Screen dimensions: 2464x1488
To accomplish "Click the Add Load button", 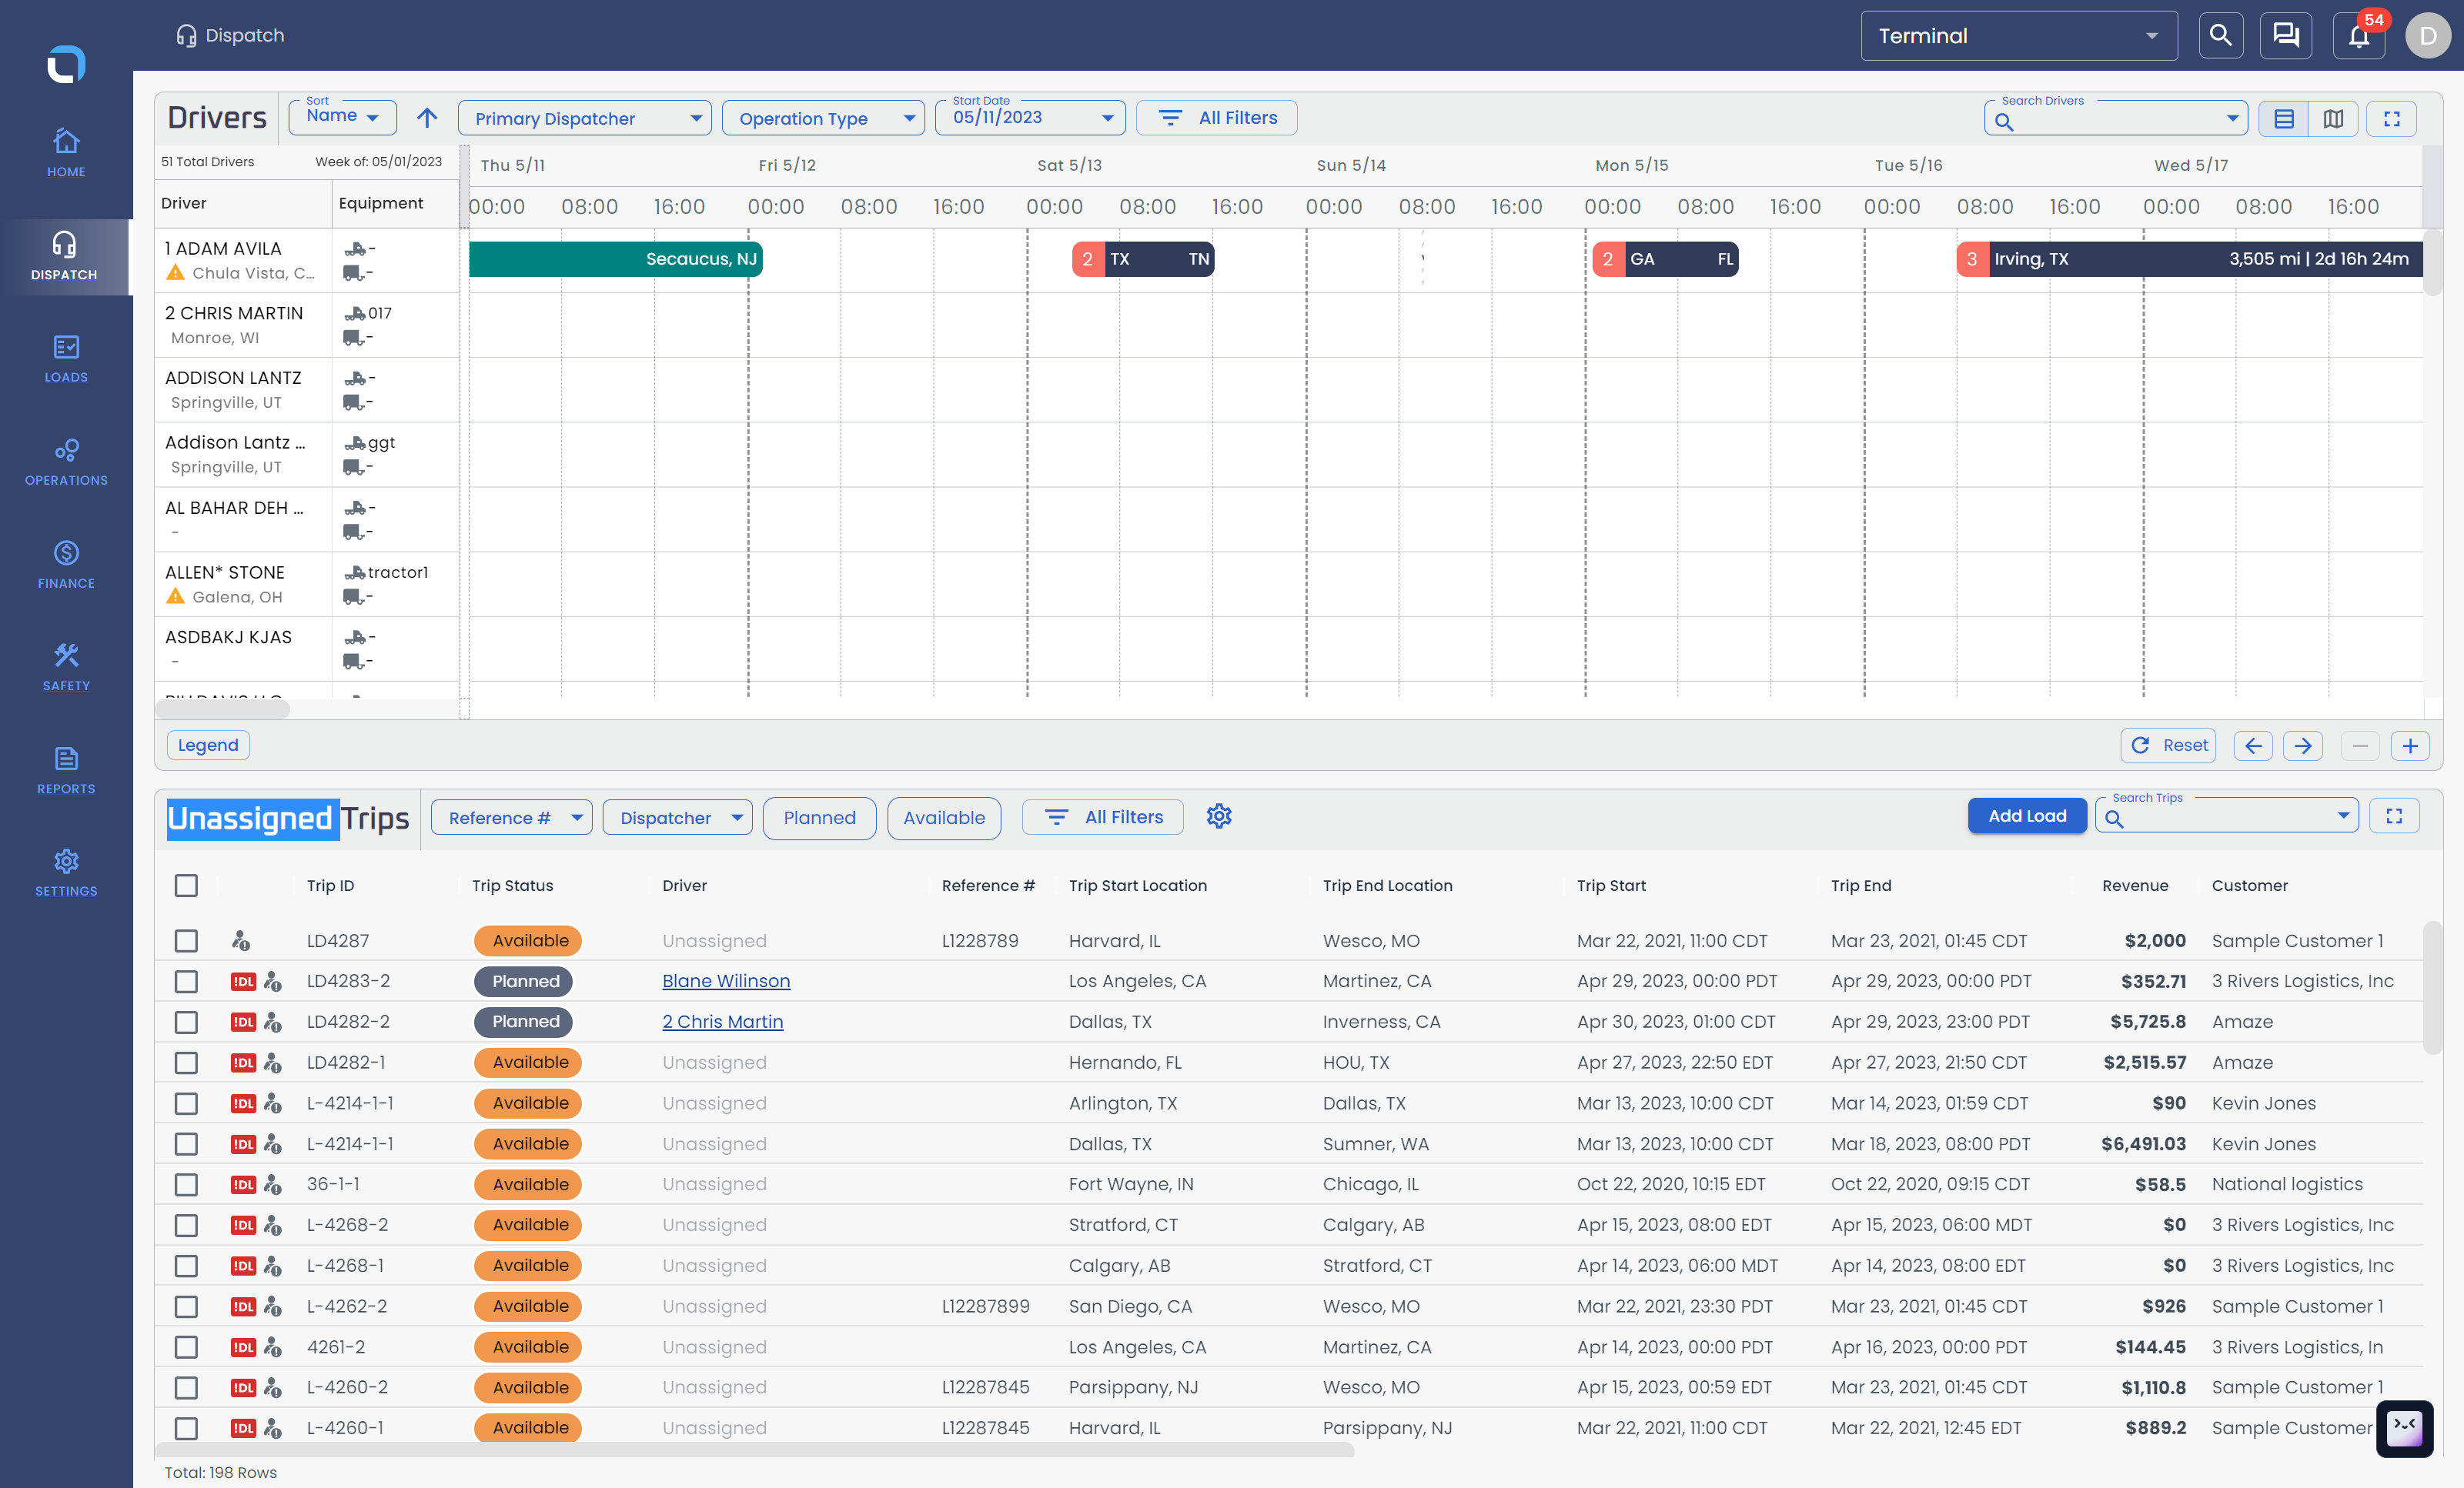I will pyautogui.click(x=2027, y=816).
